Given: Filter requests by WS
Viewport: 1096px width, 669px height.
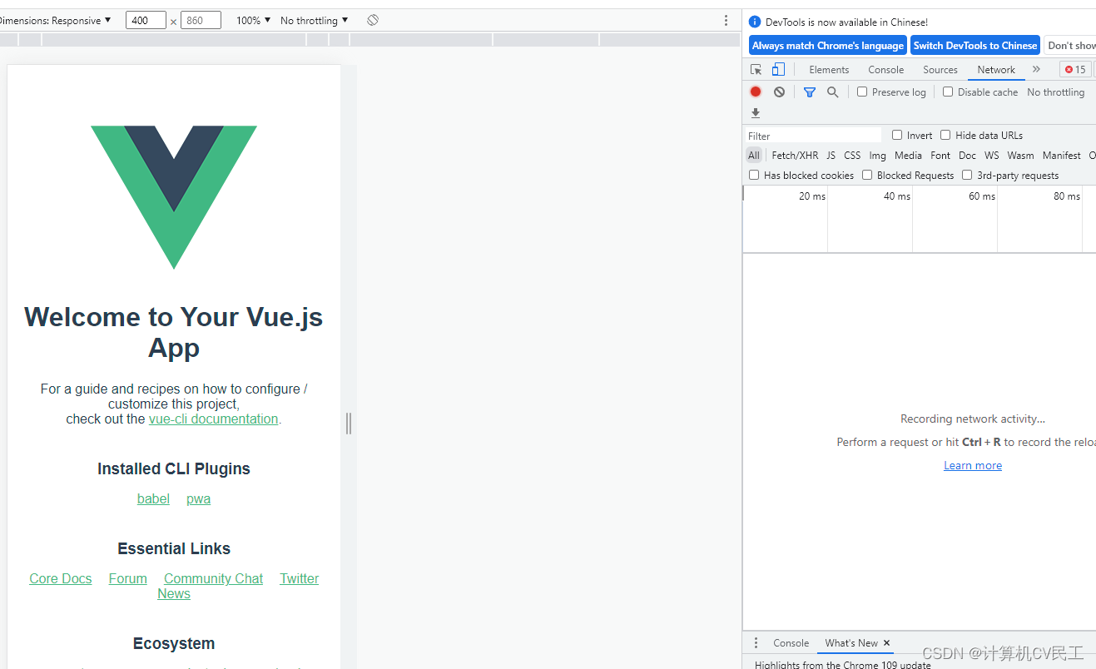Looking at the screenshot, I should (991, 156).
